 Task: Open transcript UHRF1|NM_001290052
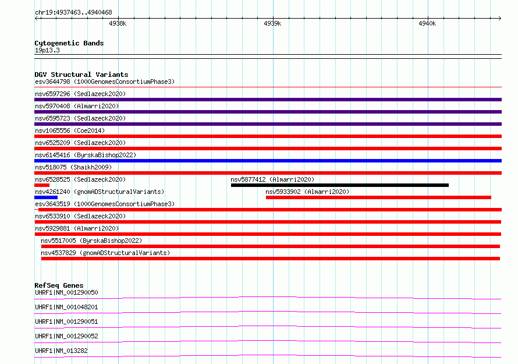(x=66, y=336)
